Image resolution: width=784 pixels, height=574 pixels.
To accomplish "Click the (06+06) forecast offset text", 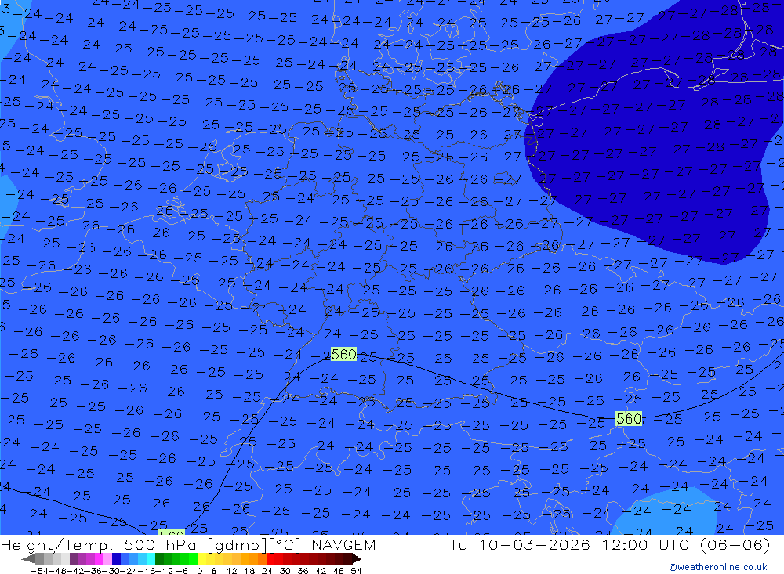I will (x=735, y=544).
